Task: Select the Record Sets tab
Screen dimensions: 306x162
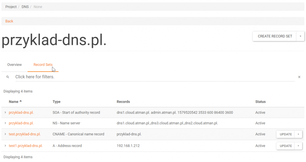Action: point(43,65)
